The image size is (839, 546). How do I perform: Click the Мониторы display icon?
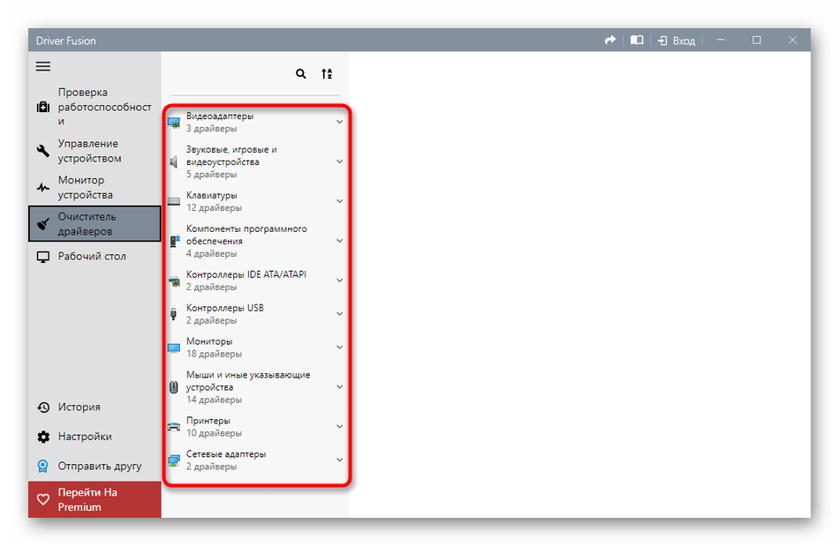tap(174, 348)
